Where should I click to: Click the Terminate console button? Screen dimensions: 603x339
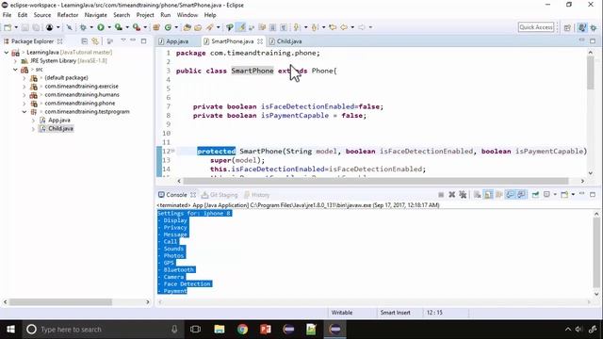441,195
